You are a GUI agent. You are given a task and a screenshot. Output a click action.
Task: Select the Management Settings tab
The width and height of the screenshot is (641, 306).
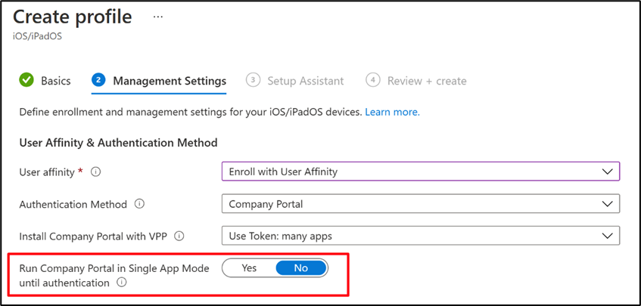tap(169, 81)
